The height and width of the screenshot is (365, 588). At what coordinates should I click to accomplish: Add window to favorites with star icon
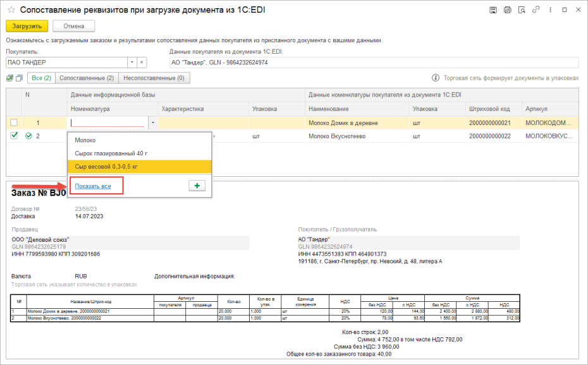click(x=11, y=10)
